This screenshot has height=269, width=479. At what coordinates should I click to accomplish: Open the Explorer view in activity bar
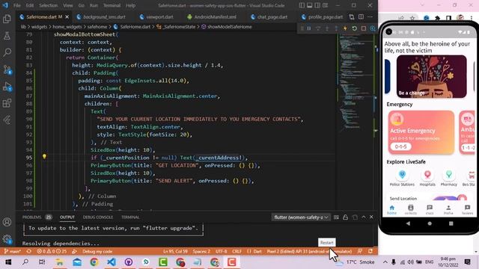(7, 19)
